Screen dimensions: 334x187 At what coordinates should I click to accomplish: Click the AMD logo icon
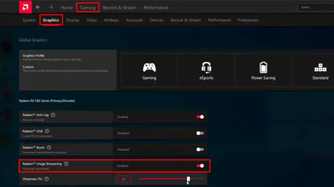25,7
